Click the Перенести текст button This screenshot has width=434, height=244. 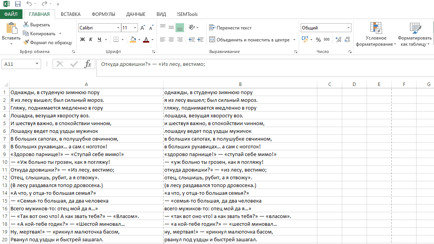pos(230,28)
